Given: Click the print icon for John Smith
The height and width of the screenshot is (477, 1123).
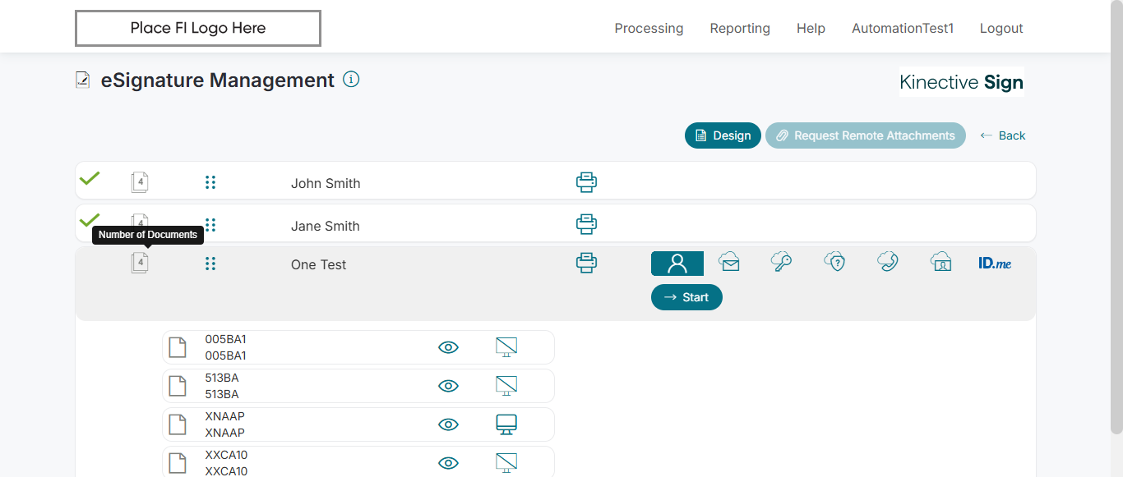Looking at the screenshot, I should (586, 182).
